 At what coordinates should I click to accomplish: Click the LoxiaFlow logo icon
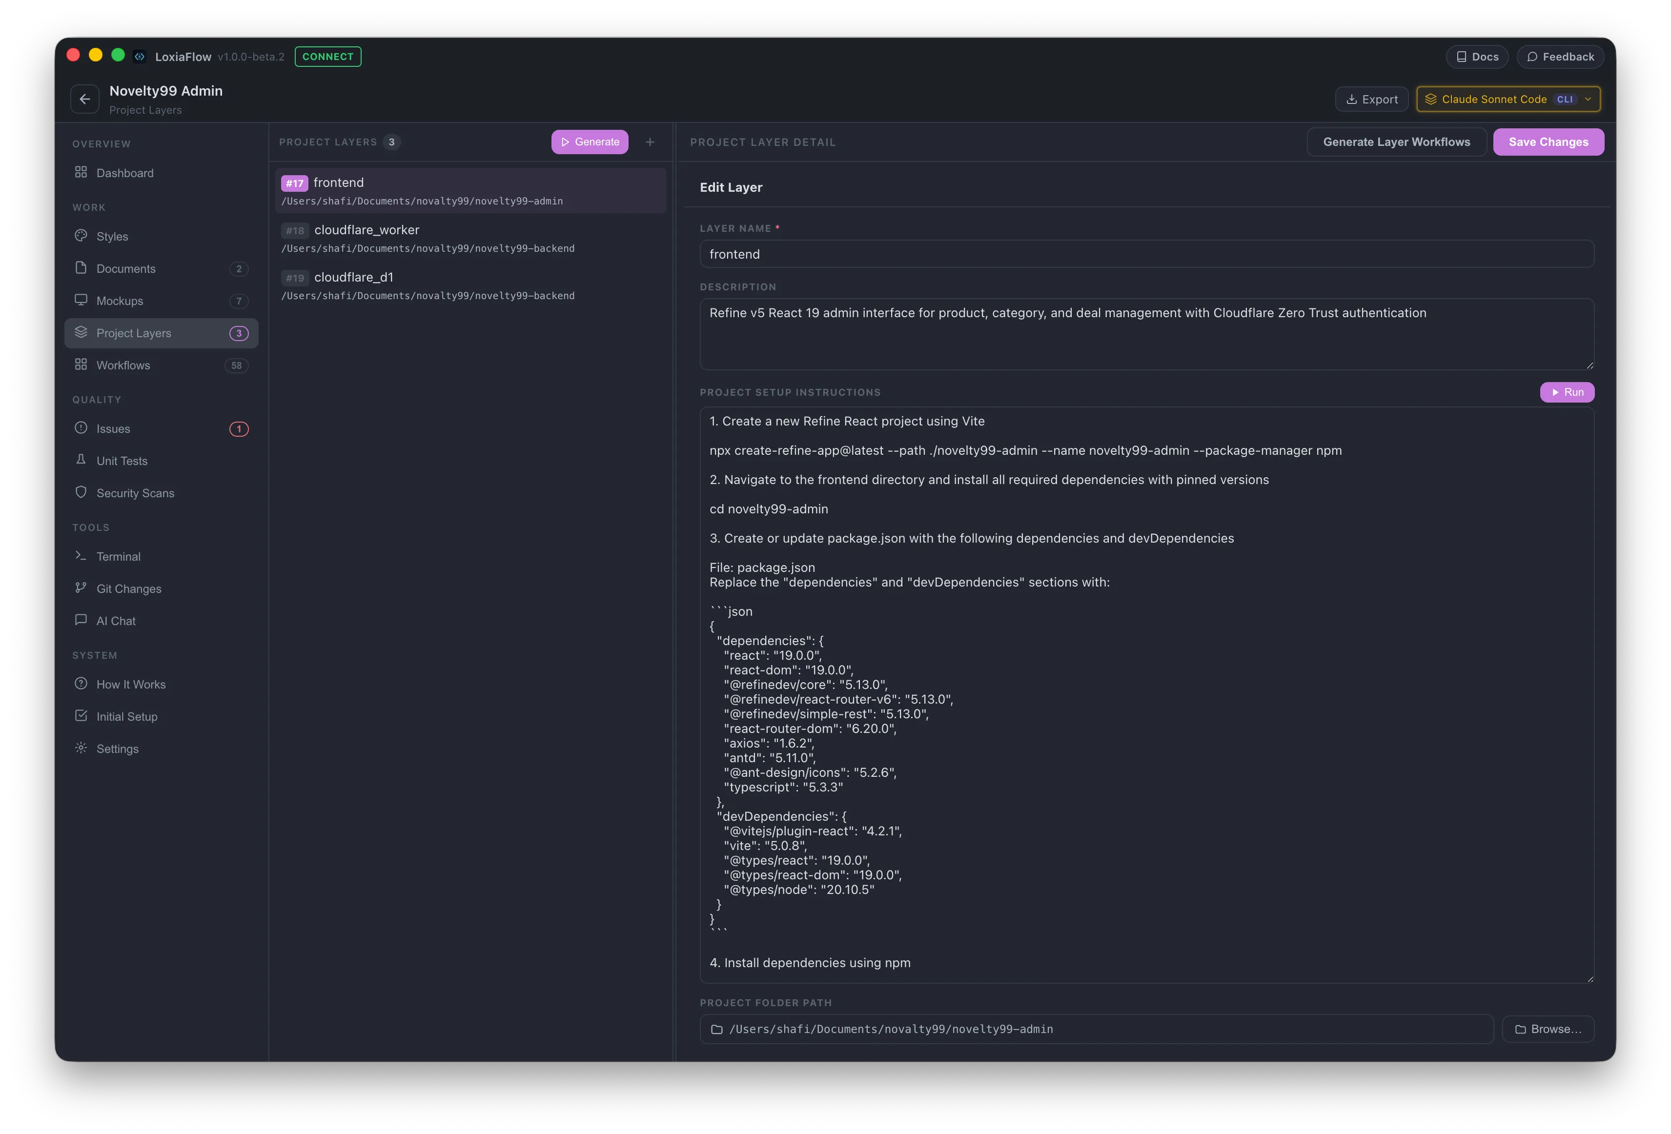(140, 56)
